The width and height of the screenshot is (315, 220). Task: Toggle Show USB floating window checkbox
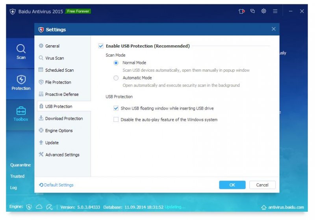point(116,108)
